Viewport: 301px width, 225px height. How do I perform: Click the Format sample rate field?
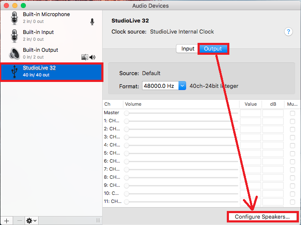point(160,86)
